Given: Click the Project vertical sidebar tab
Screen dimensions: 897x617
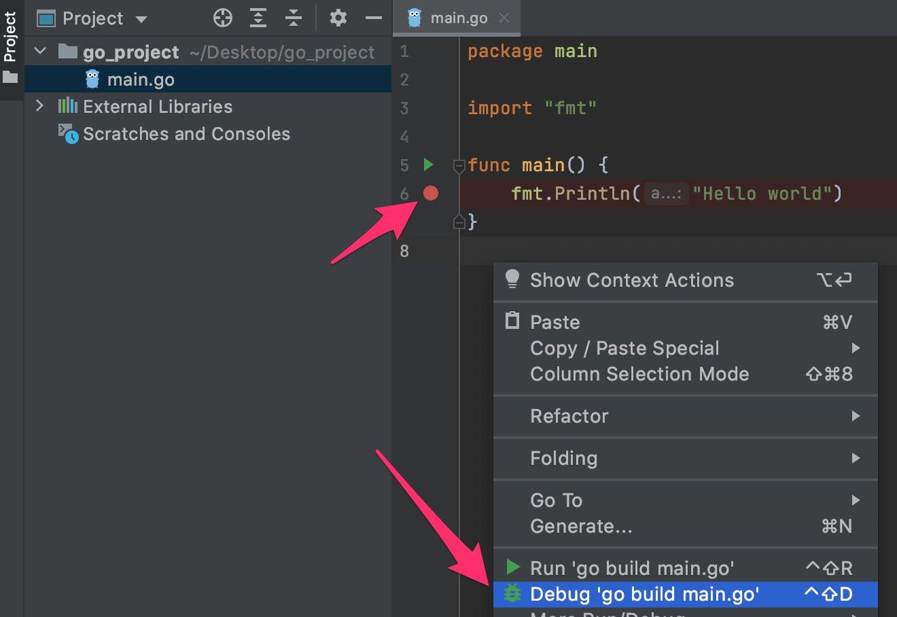Looking at the screenshot, I should point(10,37).
